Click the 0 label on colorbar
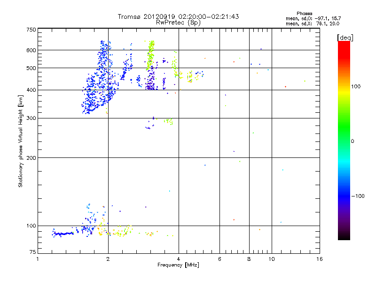The image size is (376, 282). [352, 141]
